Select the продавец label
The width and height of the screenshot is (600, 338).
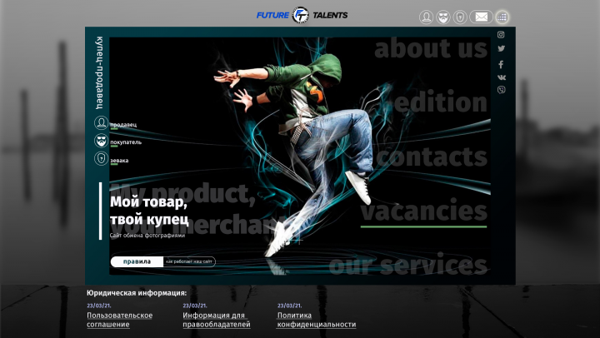pyautogui.click(x=123, y=125)
